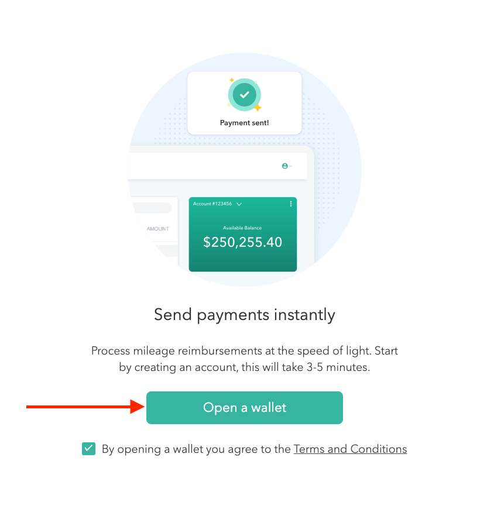Screen dimensions: 487x509
Task: Expand the Account #123456 dropdown chevron
Action: click(239, 204)
